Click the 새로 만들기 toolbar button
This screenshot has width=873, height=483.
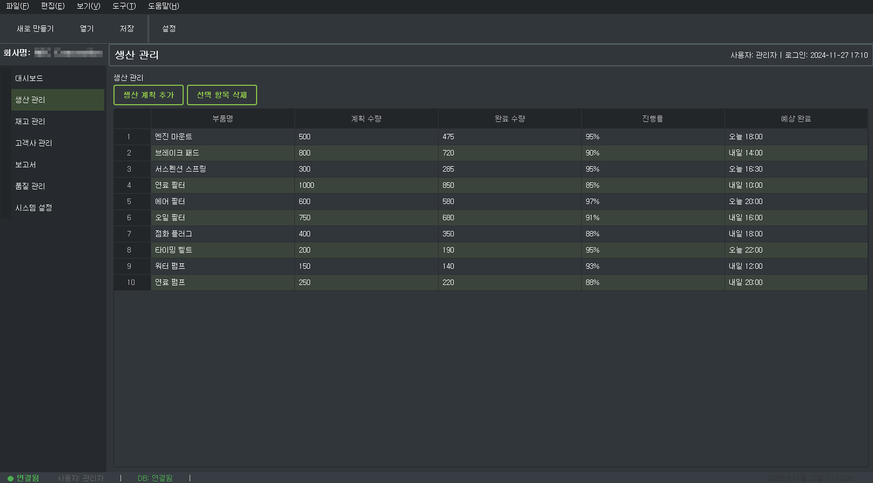click(35, 29)
